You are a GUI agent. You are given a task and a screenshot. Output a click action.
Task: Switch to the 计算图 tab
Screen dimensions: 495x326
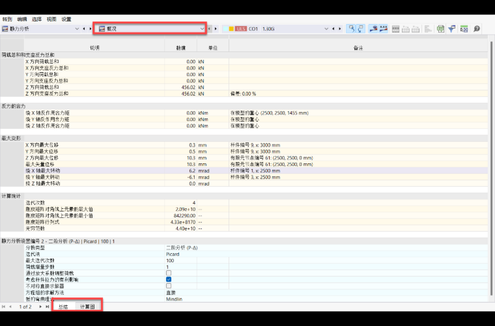click(x=87, y=306)
